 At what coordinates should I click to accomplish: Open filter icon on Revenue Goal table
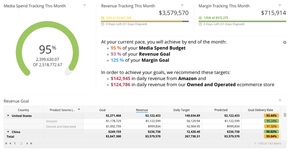coord(280,101)
